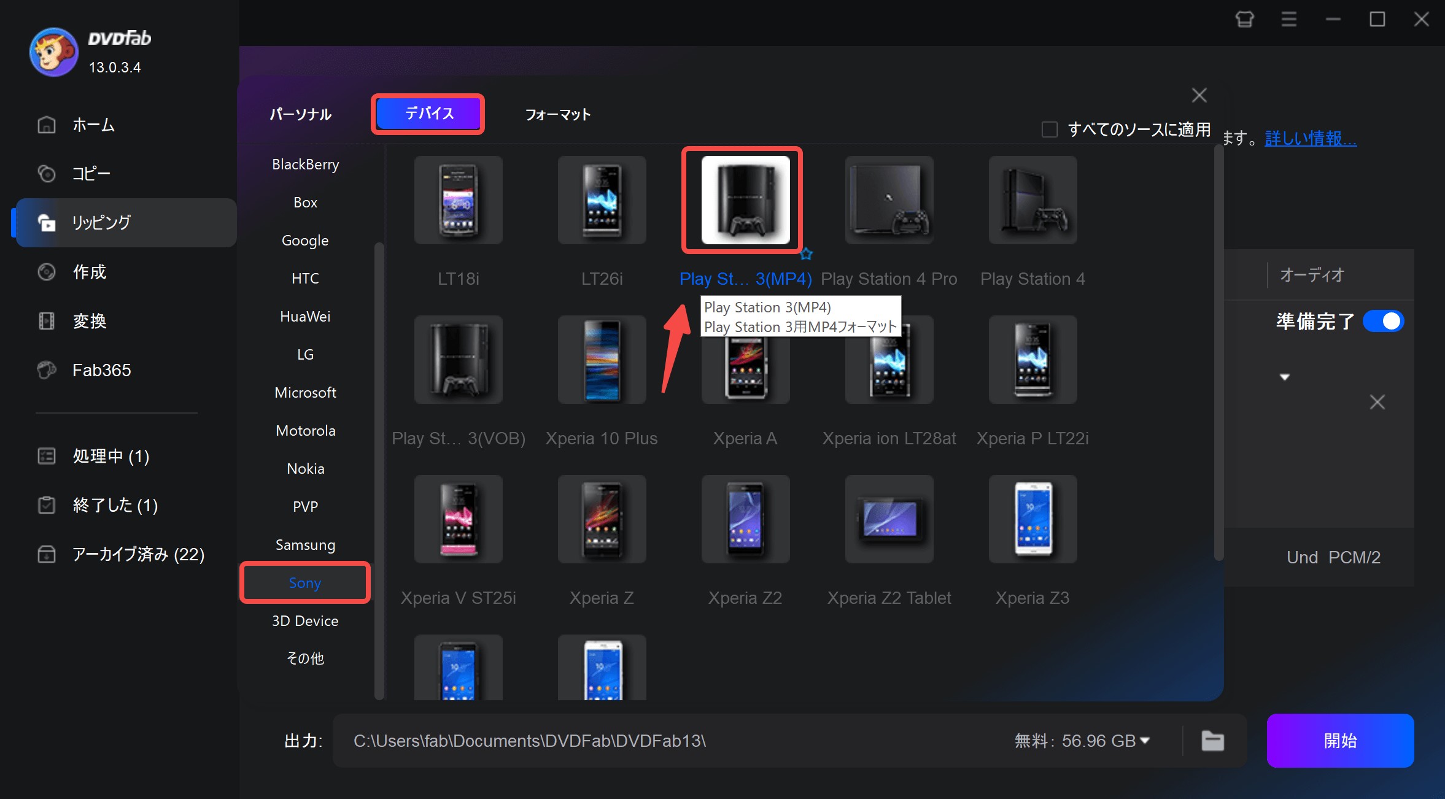Select PVP in brand list
The height and width of the screenshot is (799, 1445).
[x=305, y=507]
